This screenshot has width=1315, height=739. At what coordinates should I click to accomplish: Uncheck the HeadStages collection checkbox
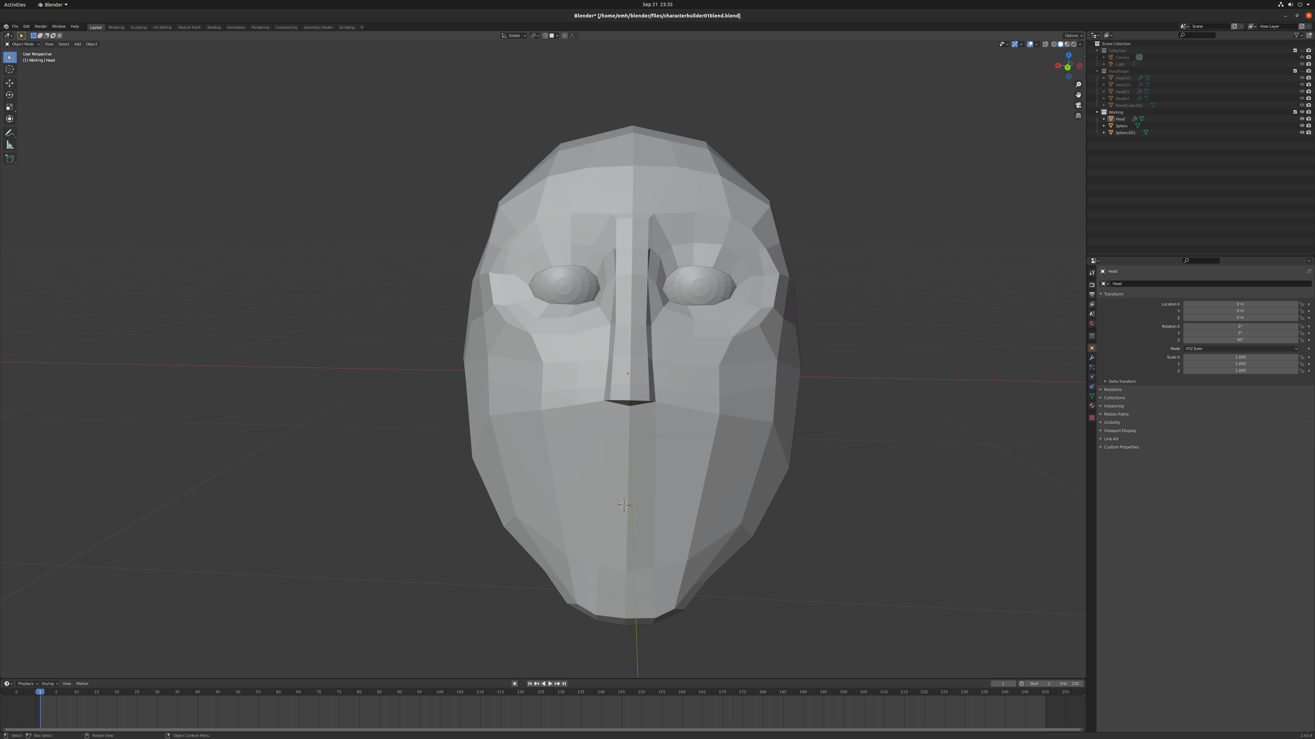1295,71
